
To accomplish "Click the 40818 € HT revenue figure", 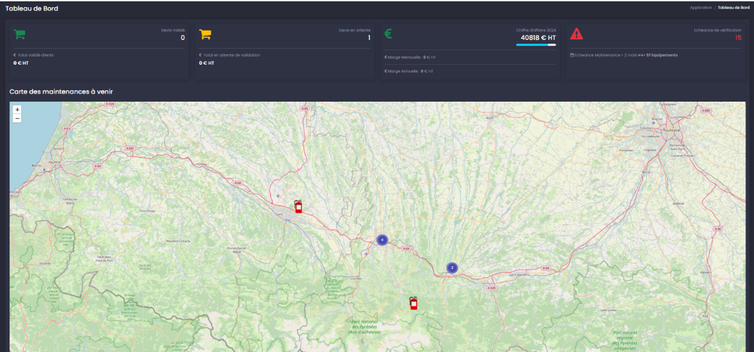I will pyautogui.click(x=538, y=38).
